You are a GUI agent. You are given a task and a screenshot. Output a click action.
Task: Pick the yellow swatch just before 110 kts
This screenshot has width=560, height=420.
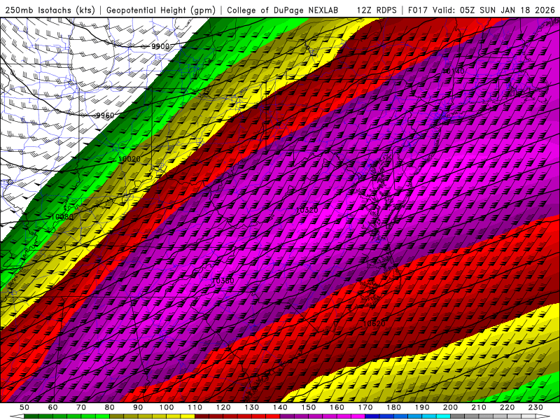click(188, 416)
